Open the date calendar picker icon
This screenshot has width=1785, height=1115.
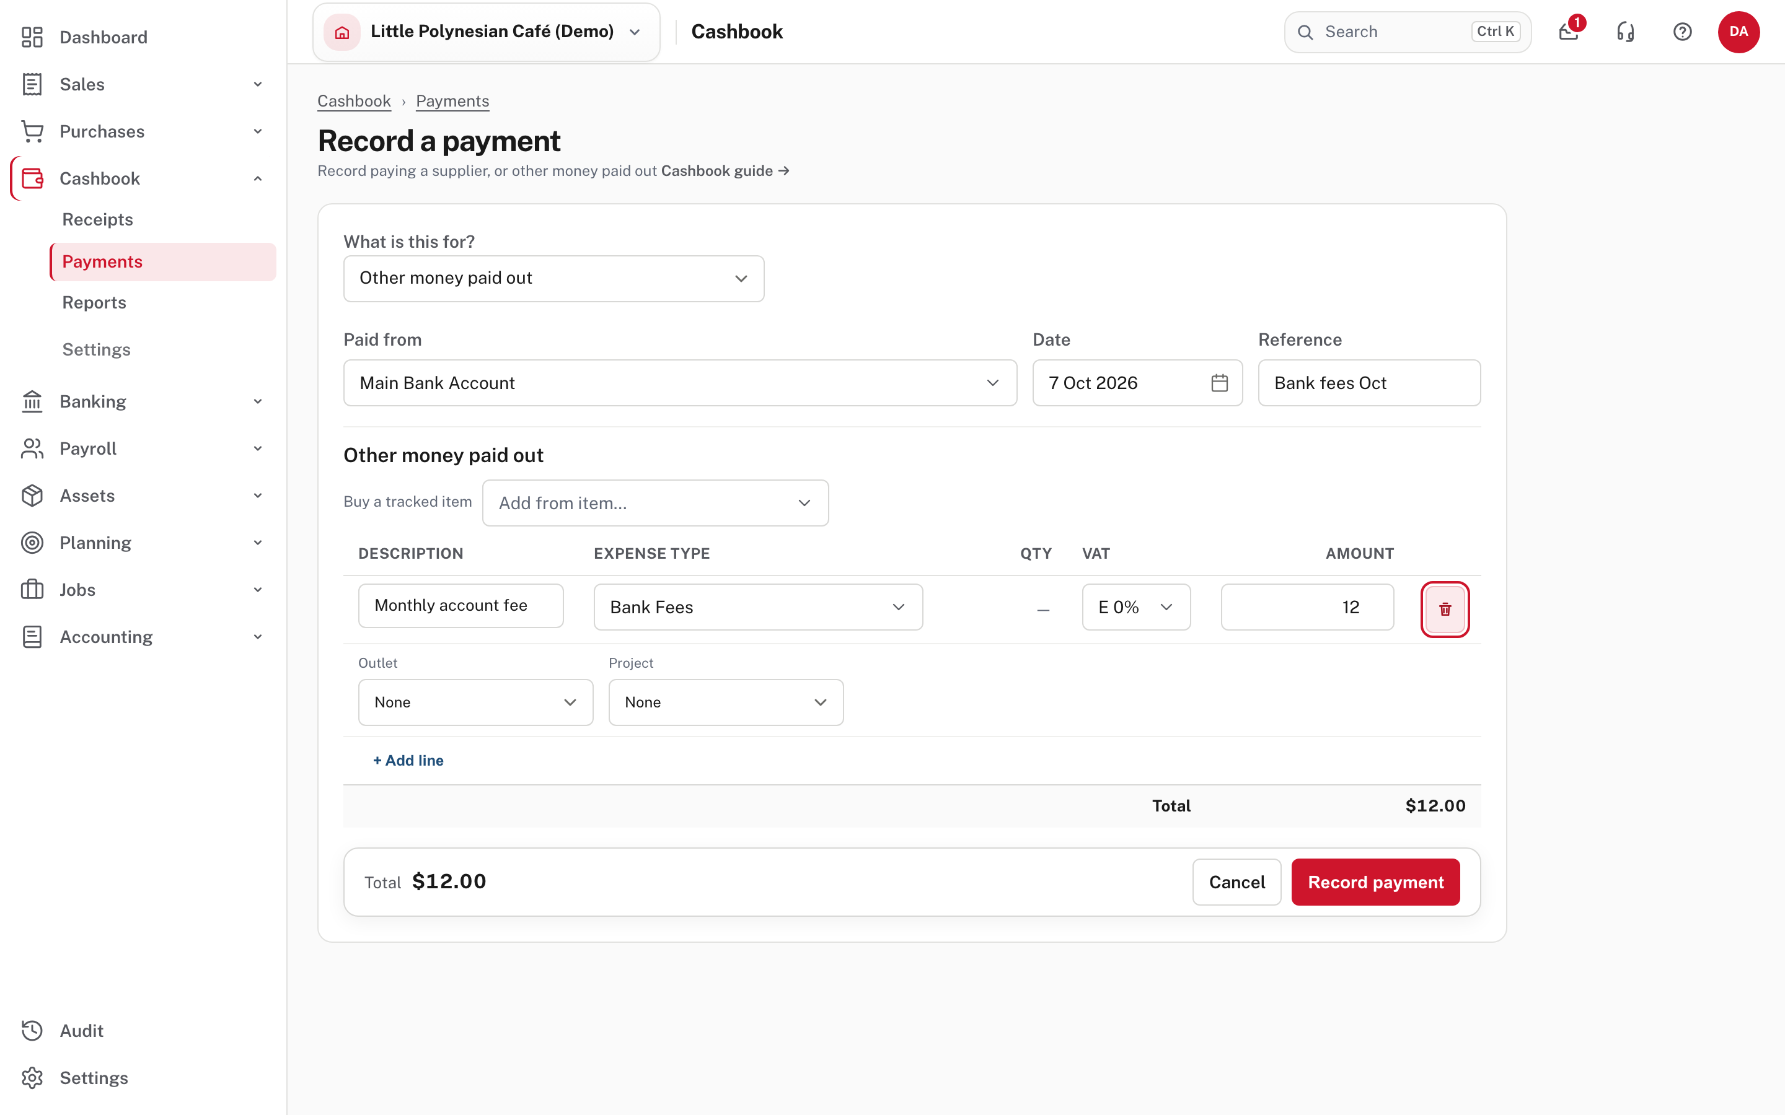click(x=1219, y=383)
